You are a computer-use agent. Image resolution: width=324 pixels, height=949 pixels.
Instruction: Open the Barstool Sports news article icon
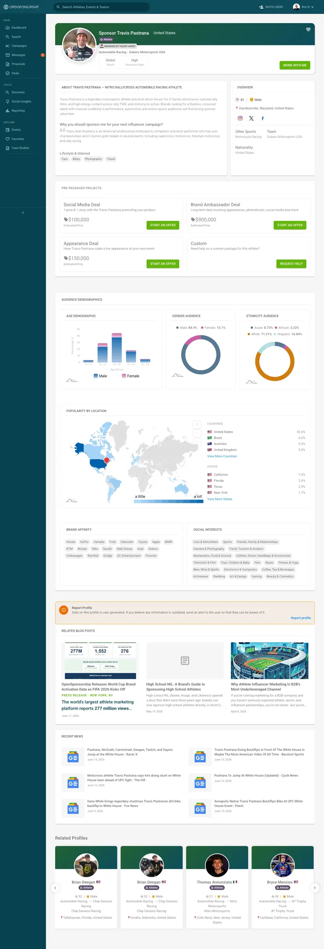coord(200,757)
